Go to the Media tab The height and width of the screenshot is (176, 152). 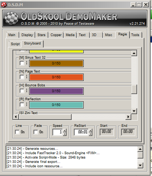tap(70, 35)
